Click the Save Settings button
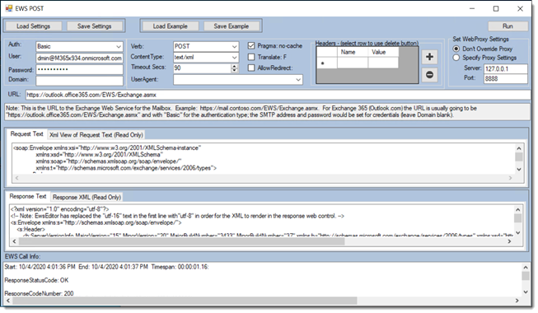 click(x=95, y=26)
